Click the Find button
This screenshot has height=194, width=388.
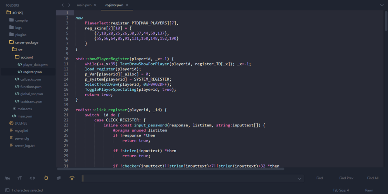click(x=319, y=178)
